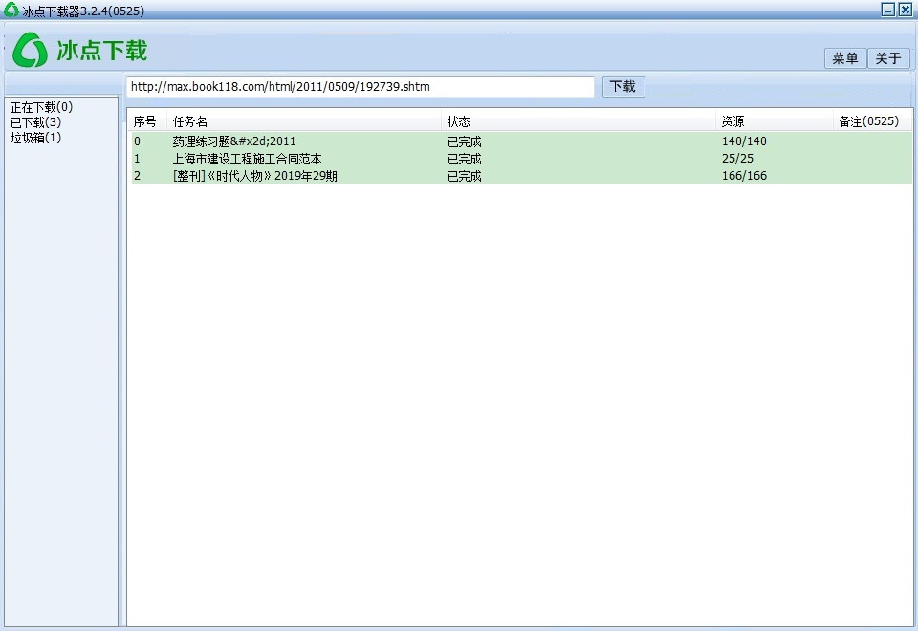The height and width of the screenshot is (631, 918).
Task: Click the 下载 download button
Action: [x=623, y=87]
